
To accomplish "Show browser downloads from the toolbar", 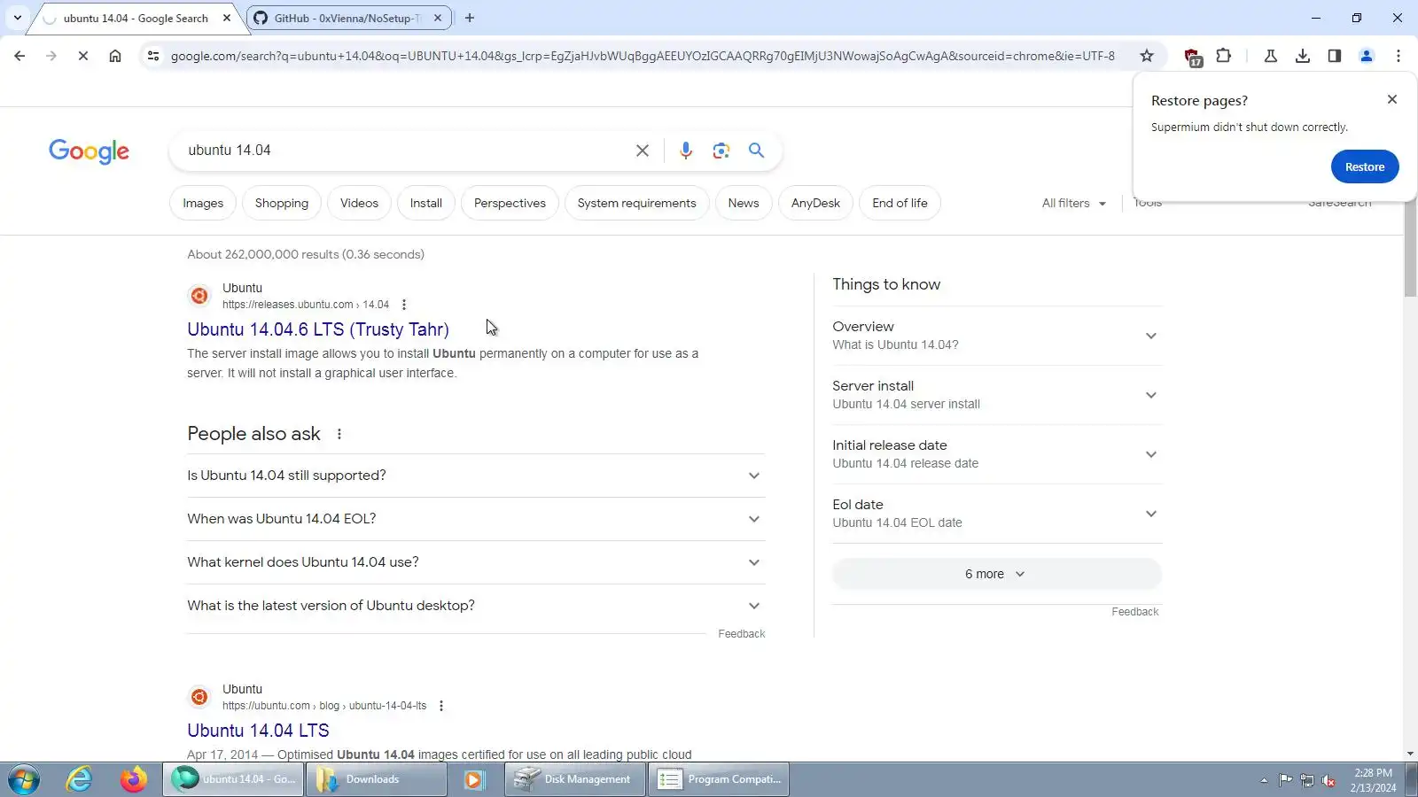I will [1303, 56].
